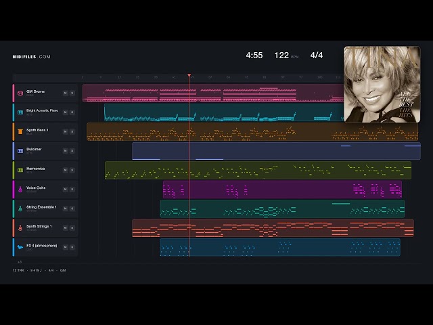This screenshot has height=325, width=433.
Task: Click the 12 TRK status bar entry
Action: 18,270
